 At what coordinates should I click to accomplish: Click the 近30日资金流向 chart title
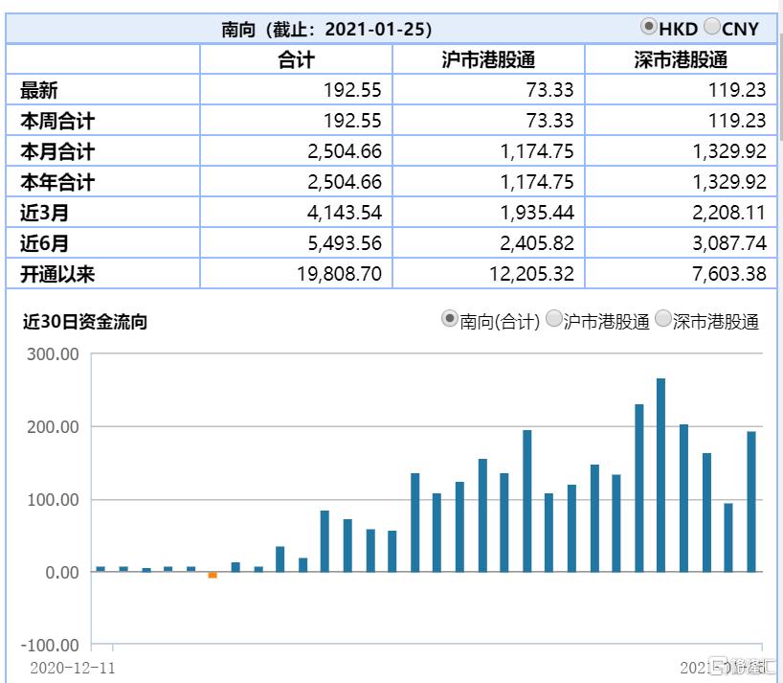coord(85,321)
